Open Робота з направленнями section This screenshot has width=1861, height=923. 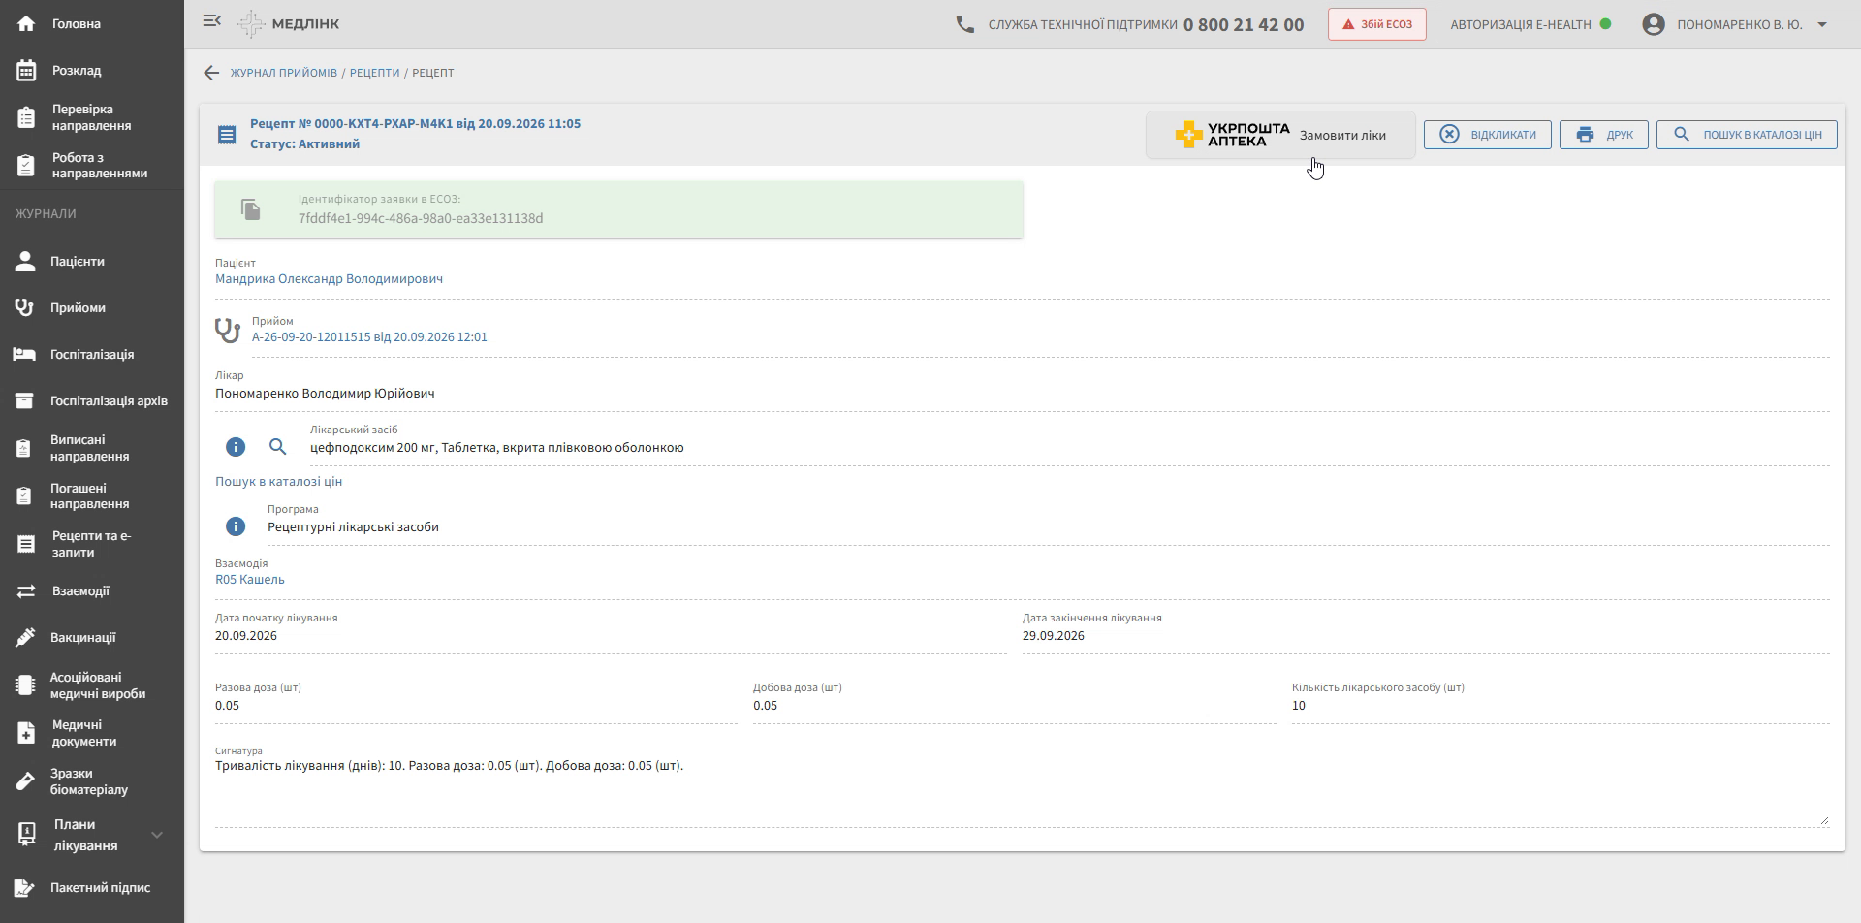tap(92, 165)
